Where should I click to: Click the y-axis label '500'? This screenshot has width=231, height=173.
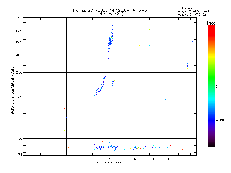(19, 42)
